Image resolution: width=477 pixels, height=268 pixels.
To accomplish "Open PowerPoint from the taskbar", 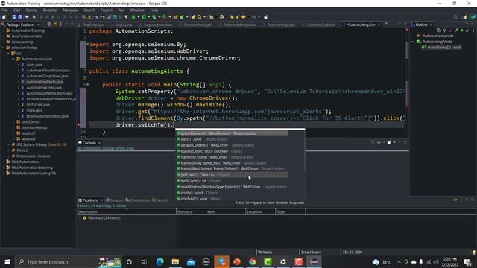I will [x=237, y=261].
